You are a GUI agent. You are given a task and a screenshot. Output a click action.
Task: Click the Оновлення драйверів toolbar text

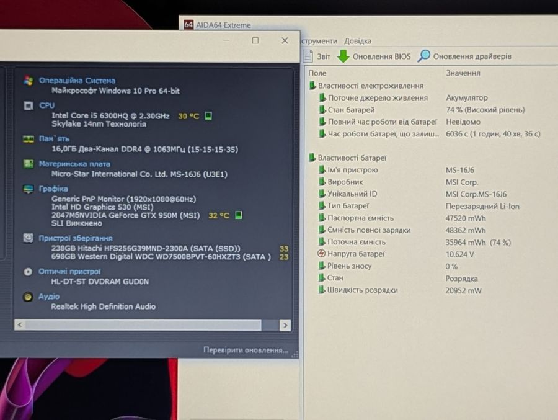tap(472, 56)
